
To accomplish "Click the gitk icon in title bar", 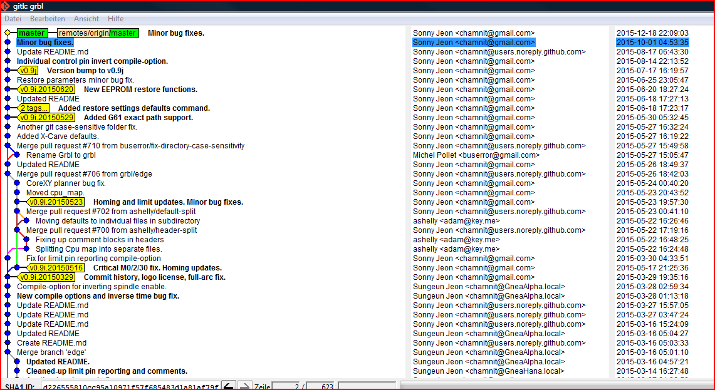I will [6, 6].
